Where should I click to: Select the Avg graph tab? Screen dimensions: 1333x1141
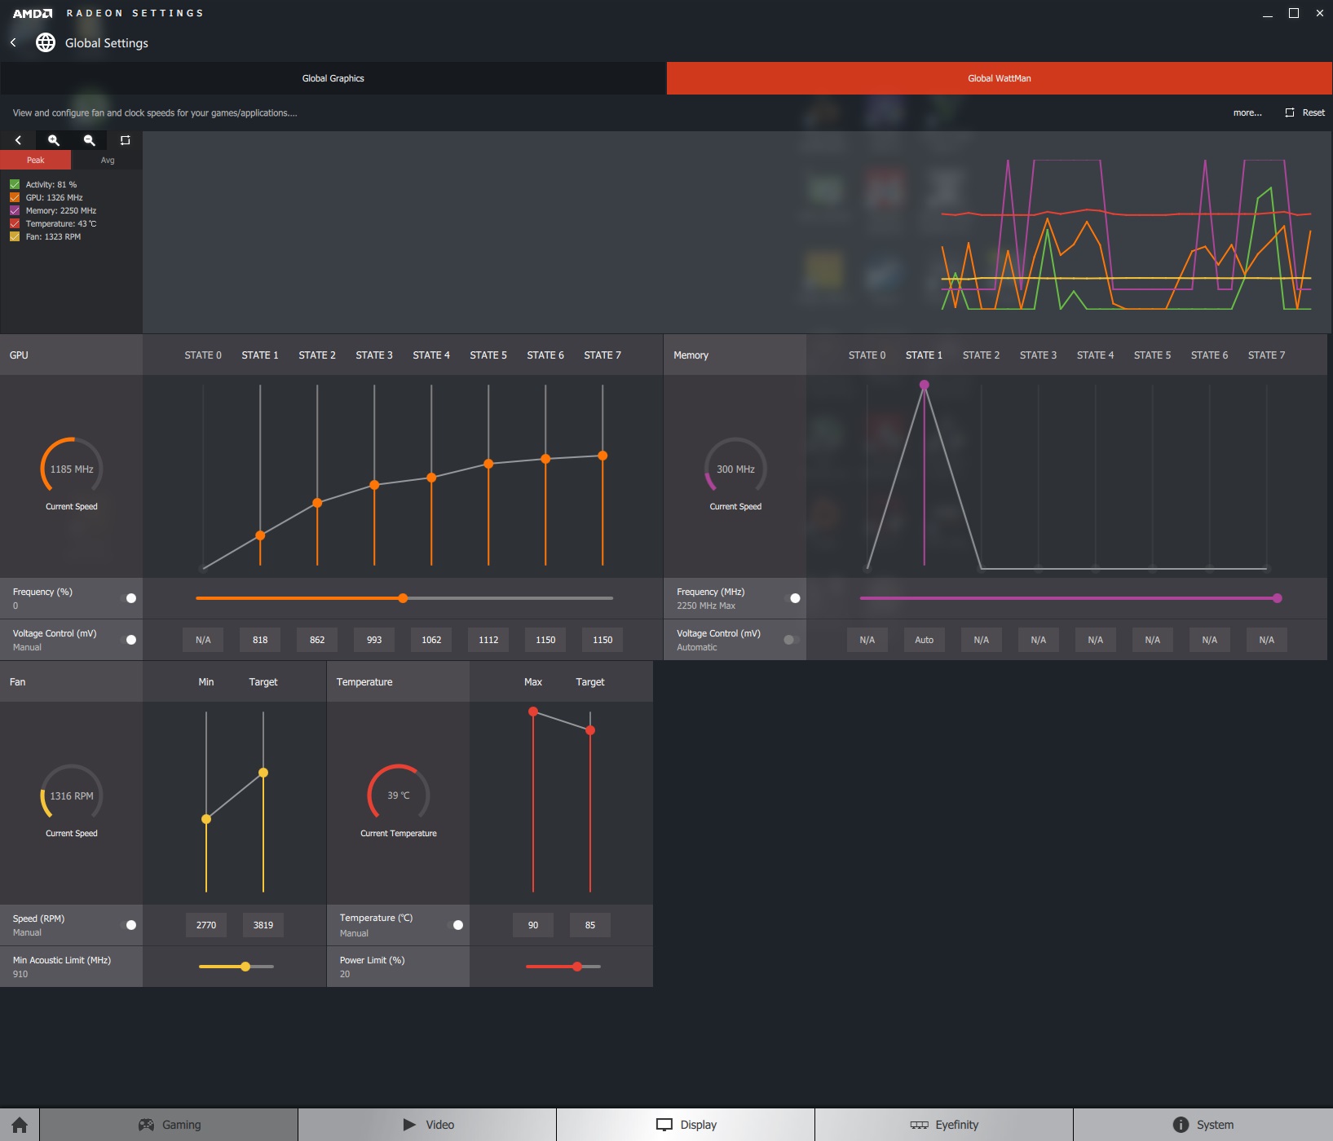click(x=107, y=160)
